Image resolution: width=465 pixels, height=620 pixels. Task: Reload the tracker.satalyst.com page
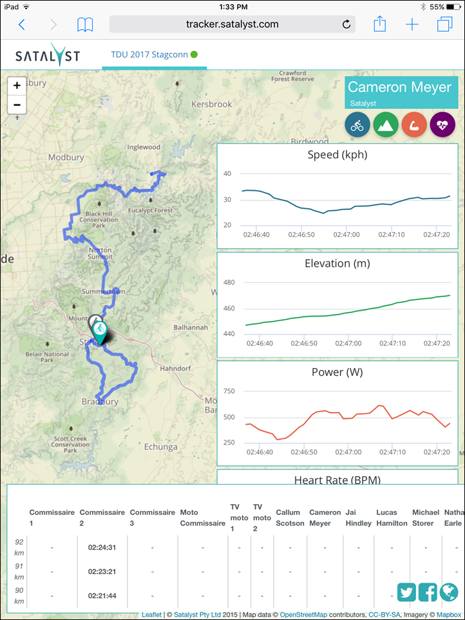coord(346,24)
